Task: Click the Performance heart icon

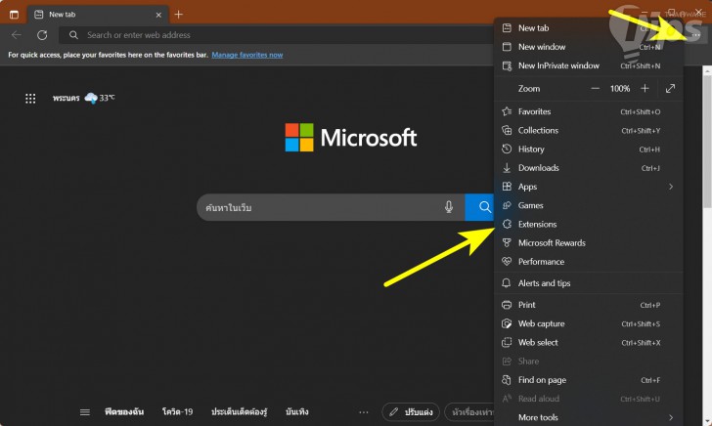Action: 507,261
